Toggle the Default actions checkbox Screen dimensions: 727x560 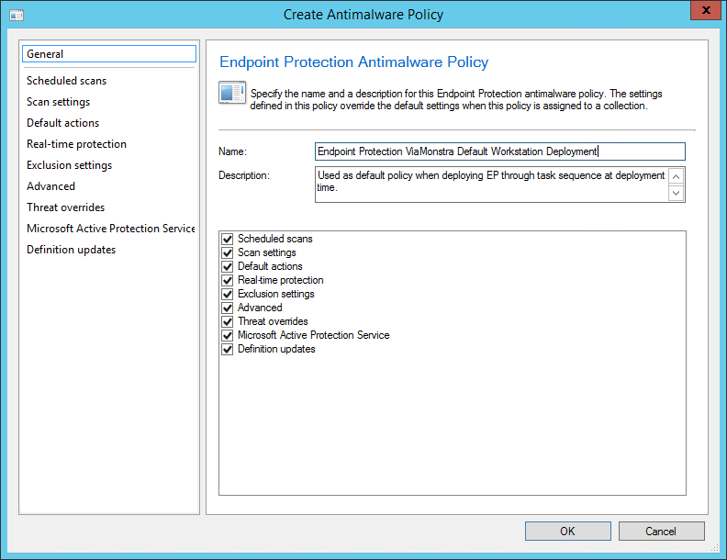228,266
